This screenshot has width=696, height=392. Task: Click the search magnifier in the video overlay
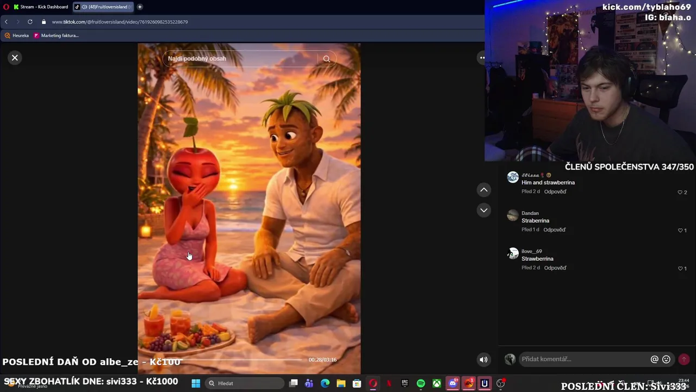326,59
